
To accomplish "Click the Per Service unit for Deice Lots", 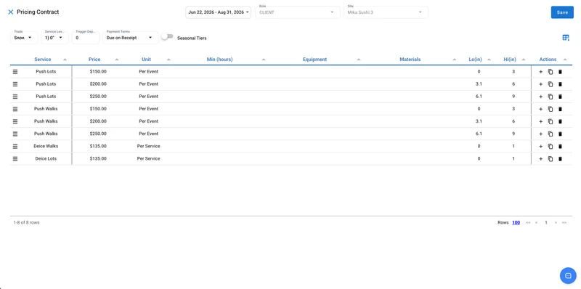I will [148, 158].
